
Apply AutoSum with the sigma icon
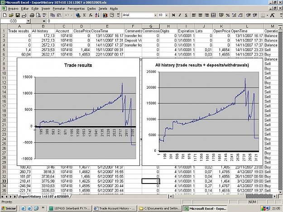(85, 15)
